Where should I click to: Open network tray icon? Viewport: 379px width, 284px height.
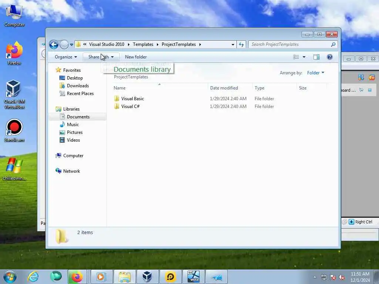[x=324, y=277]
